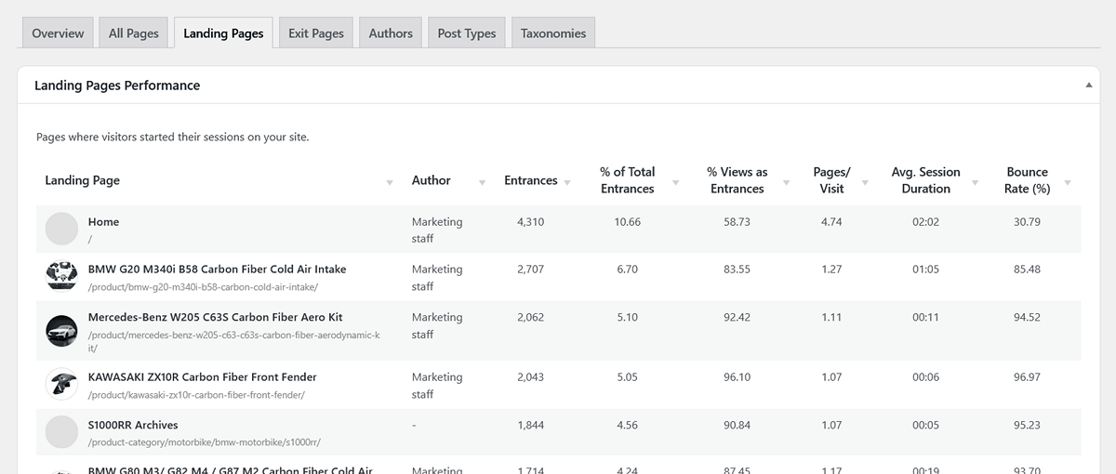Sort by % Views as Entrances arrow
Screen dimensions: 1116x474
[x=786, y=182]
